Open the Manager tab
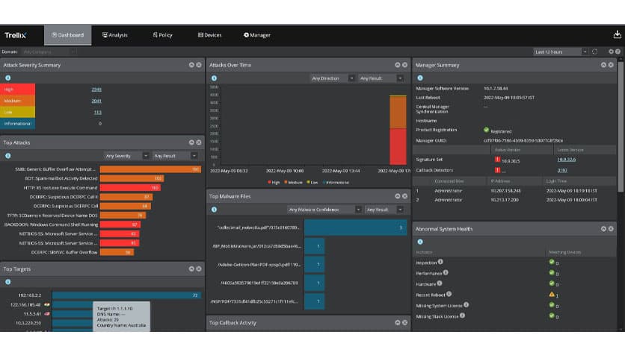Image resolution: width=625 pixels, height=361 pixels. coord(257,35)
